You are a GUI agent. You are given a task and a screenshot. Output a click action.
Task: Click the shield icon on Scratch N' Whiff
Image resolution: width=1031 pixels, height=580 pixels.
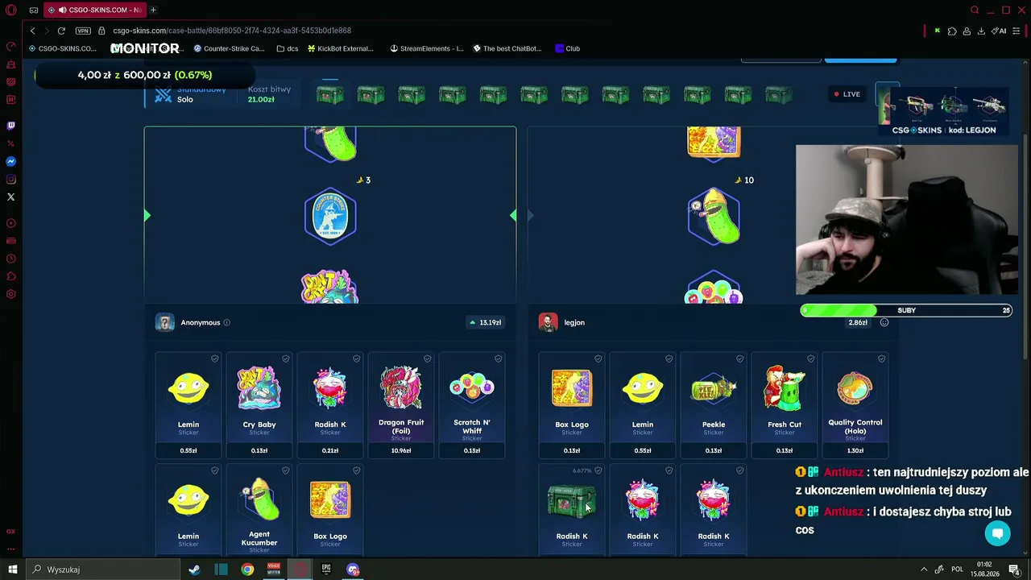coord(498,358)
